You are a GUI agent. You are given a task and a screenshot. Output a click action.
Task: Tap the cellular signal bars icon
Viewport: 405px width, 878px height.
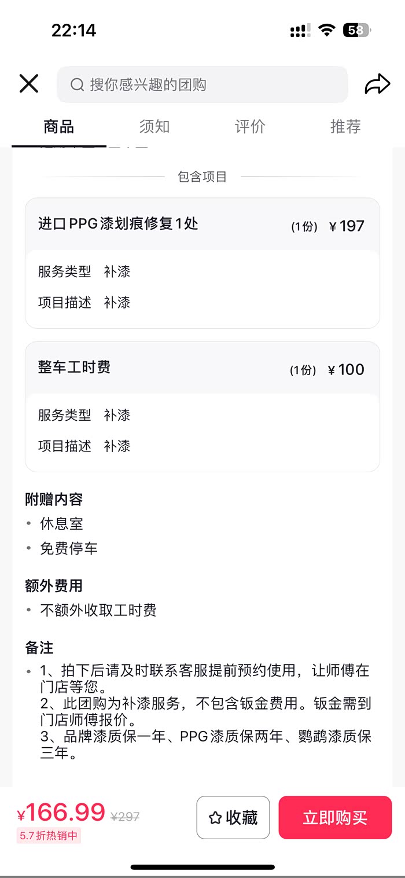pos(300,31)
